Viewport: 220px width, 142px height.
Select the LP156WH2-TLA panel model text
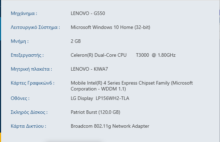tap(112, 98)
